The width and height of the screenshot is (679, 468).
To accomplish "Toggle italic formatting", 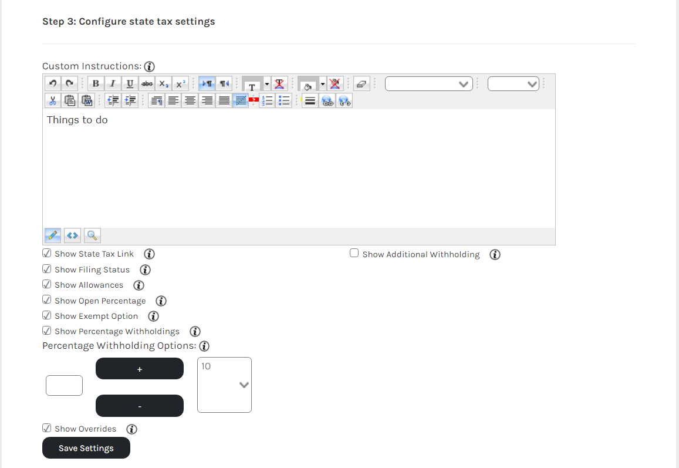I will coord(113,83).
